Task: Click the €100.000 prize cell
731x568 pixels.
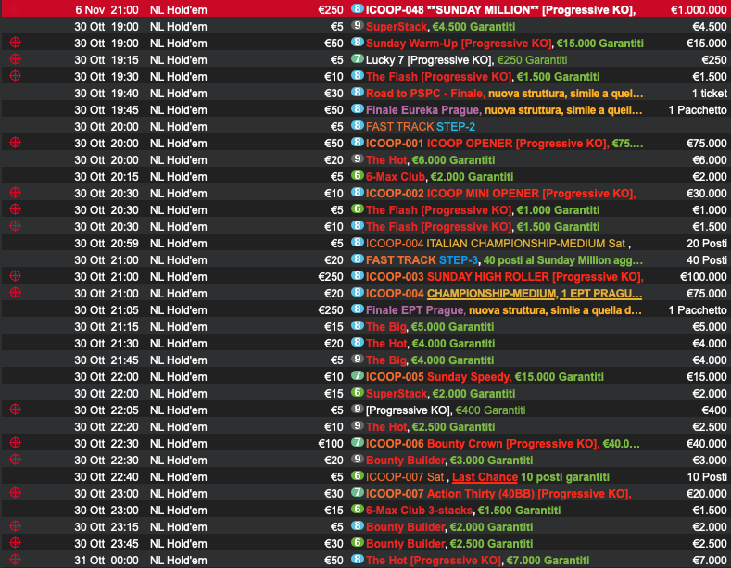Action: [703, 277]
